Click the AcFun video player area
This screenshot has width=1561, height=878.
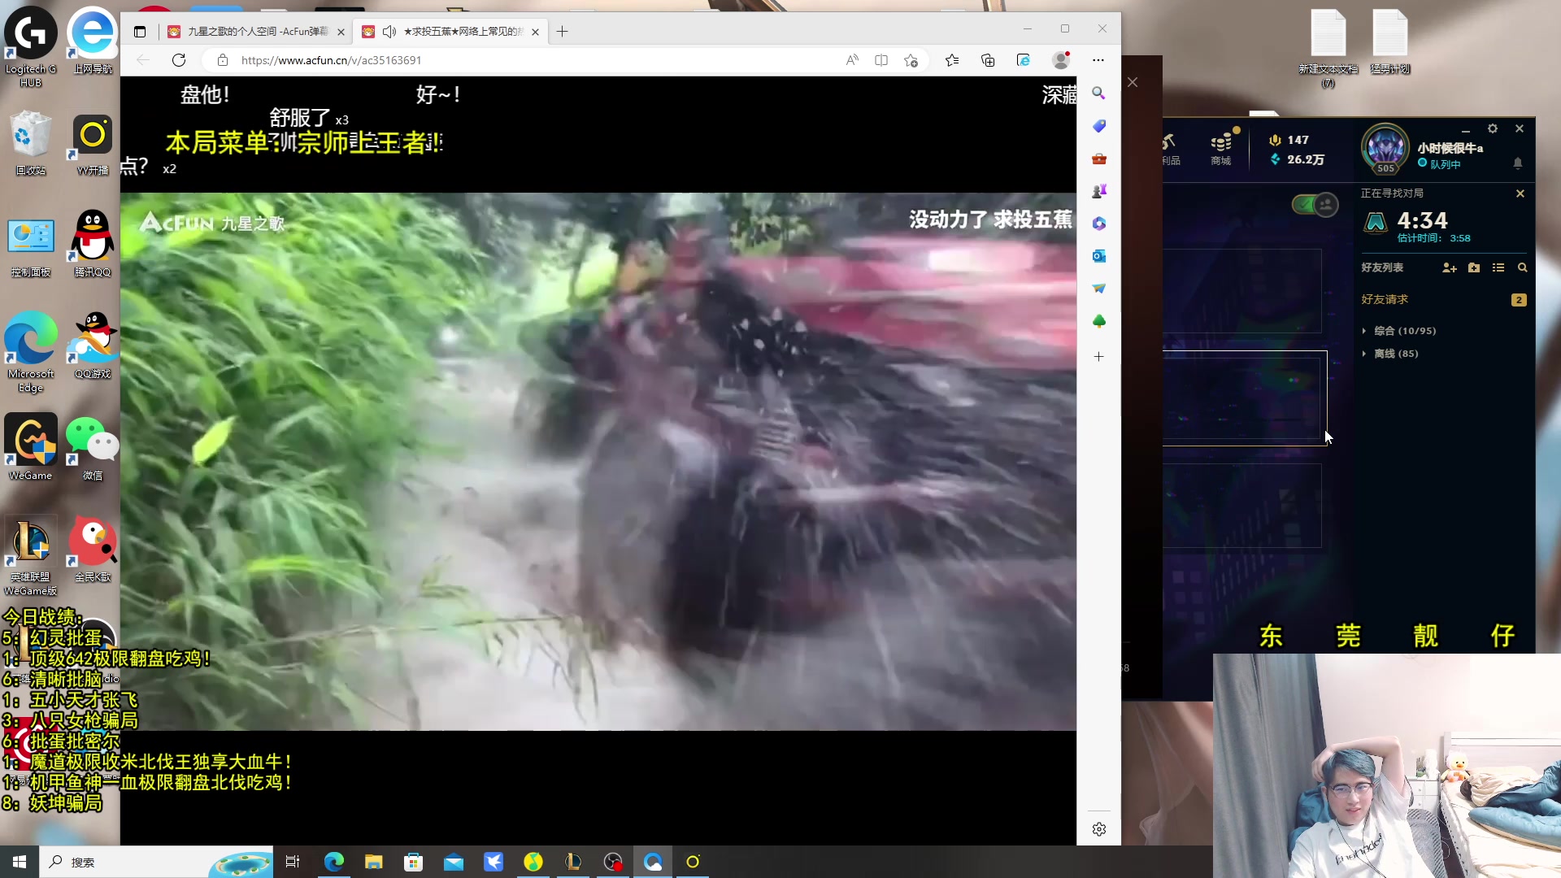pos(598,461)
